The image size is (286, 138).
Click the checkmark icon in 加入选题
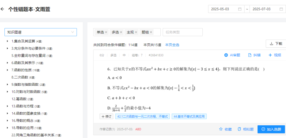click(x=263, y=129)
